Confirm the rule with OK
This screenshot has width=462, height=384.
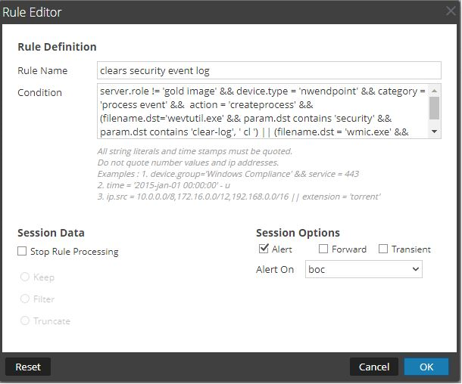(426, 367)
